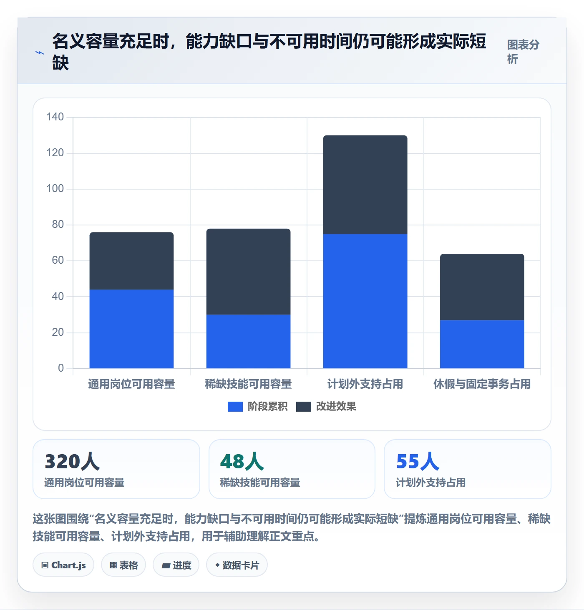Click the 稀缺技能可用容量 x-axis label
584x610 pixels.
(x=248, y=384)
